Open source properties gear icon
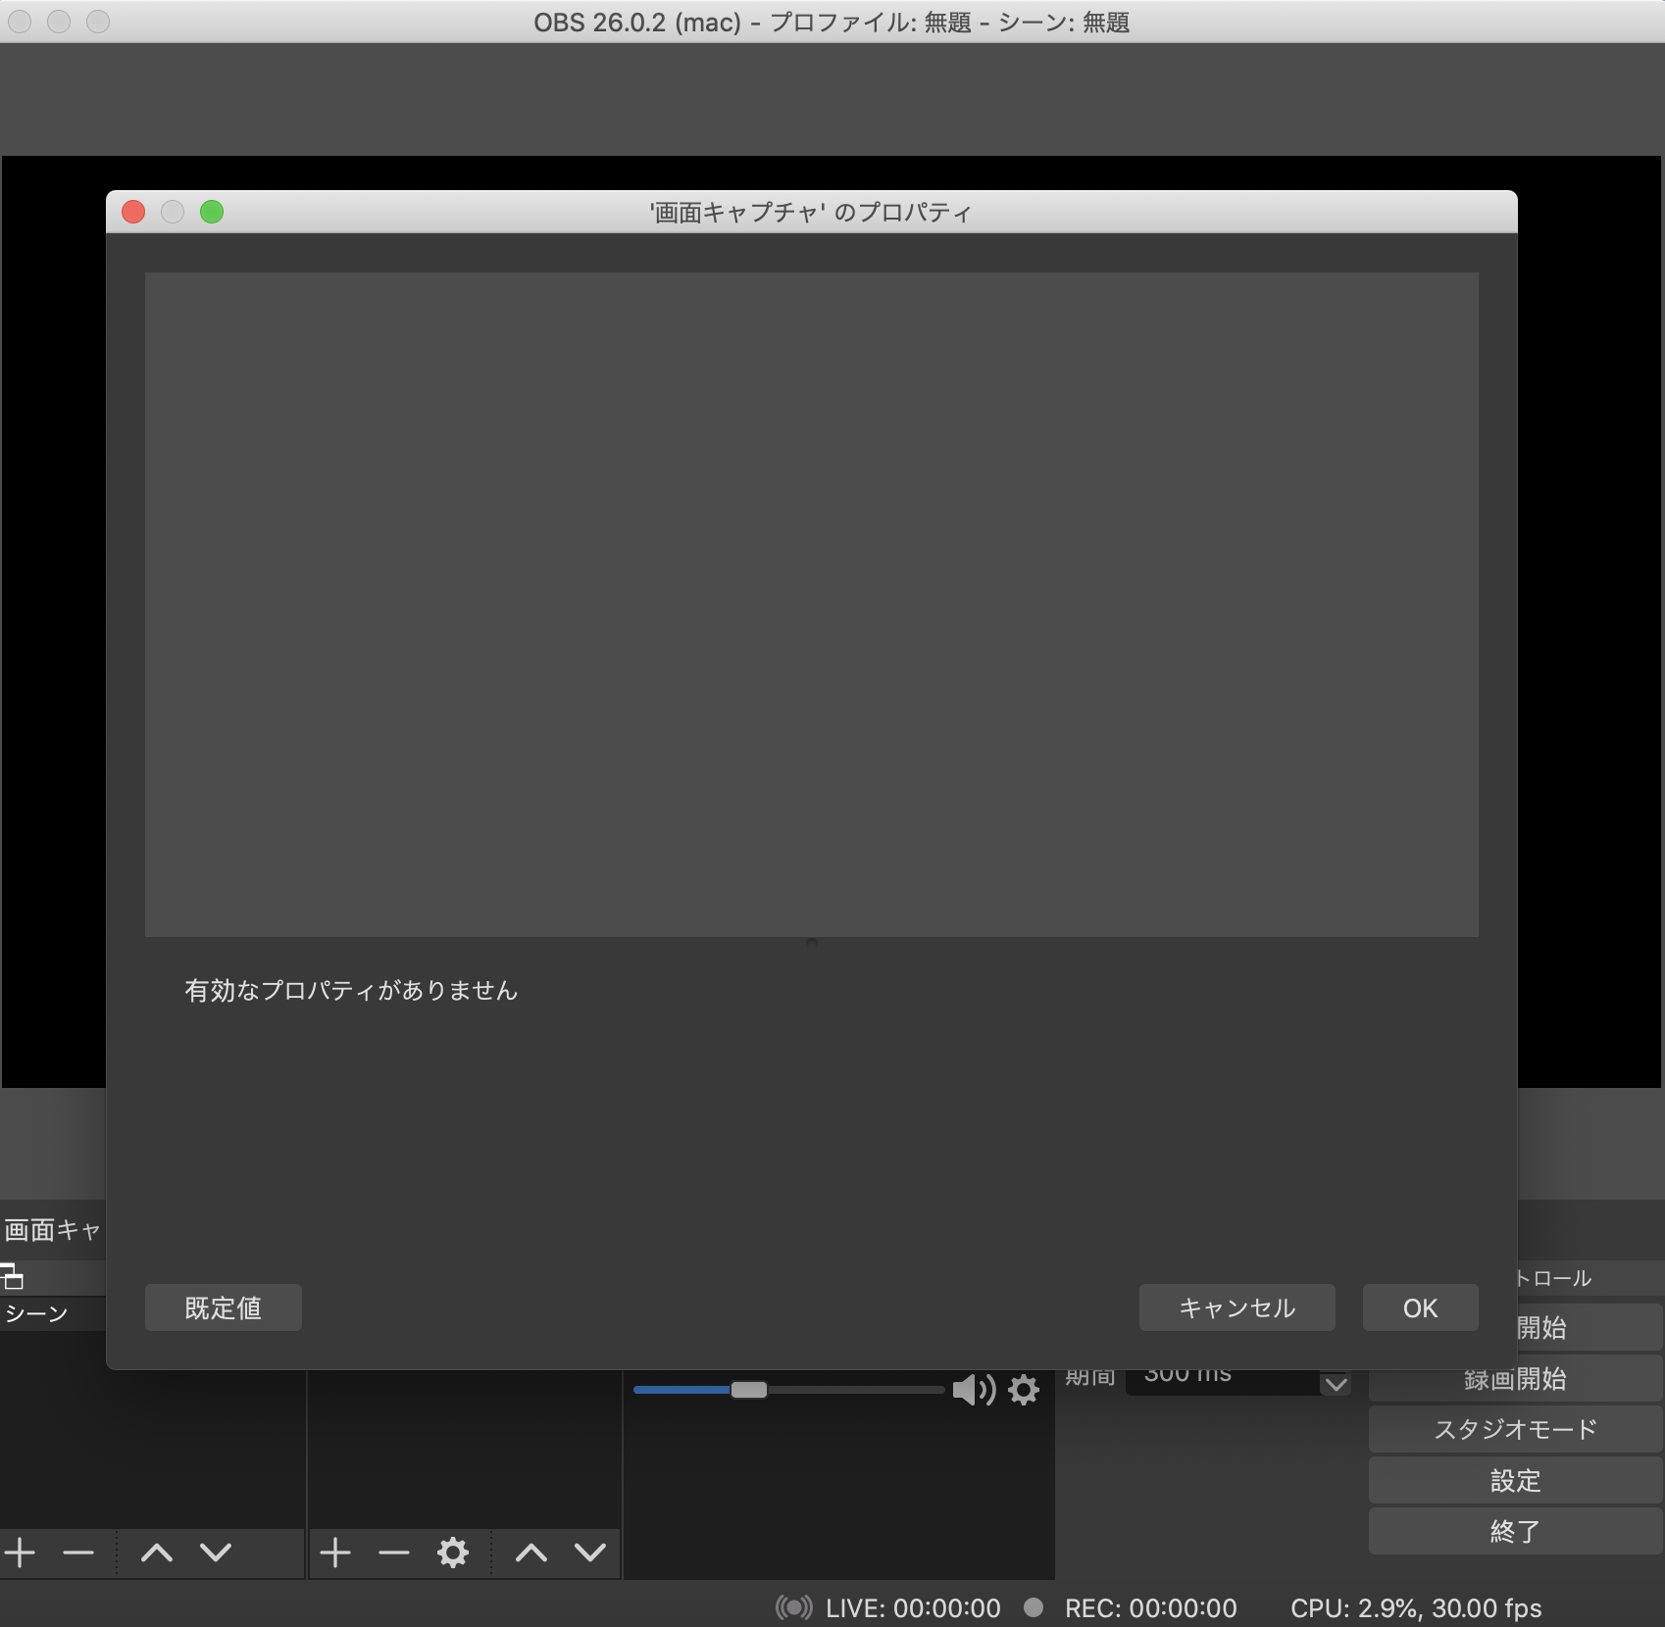 point(453,1553)
